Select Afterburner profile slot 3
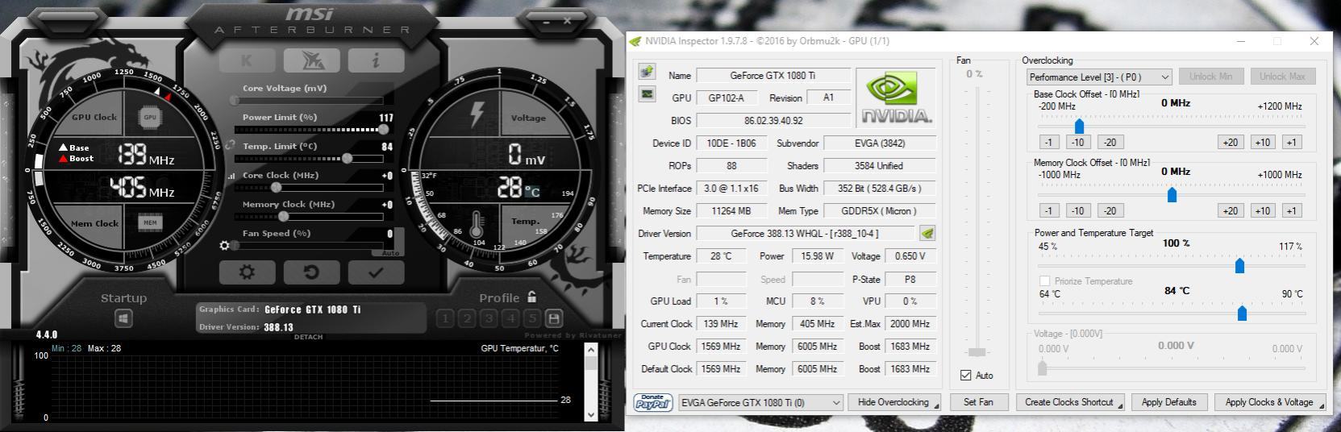This screenshot has width=1341, height=432. point(488,318)
